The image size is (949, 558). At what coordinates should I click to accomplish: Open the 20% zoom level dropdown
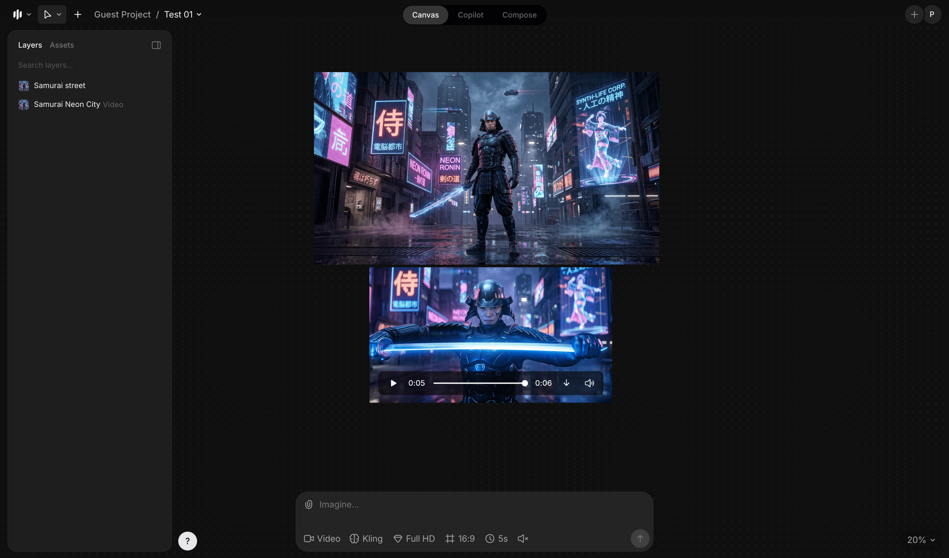921,540
